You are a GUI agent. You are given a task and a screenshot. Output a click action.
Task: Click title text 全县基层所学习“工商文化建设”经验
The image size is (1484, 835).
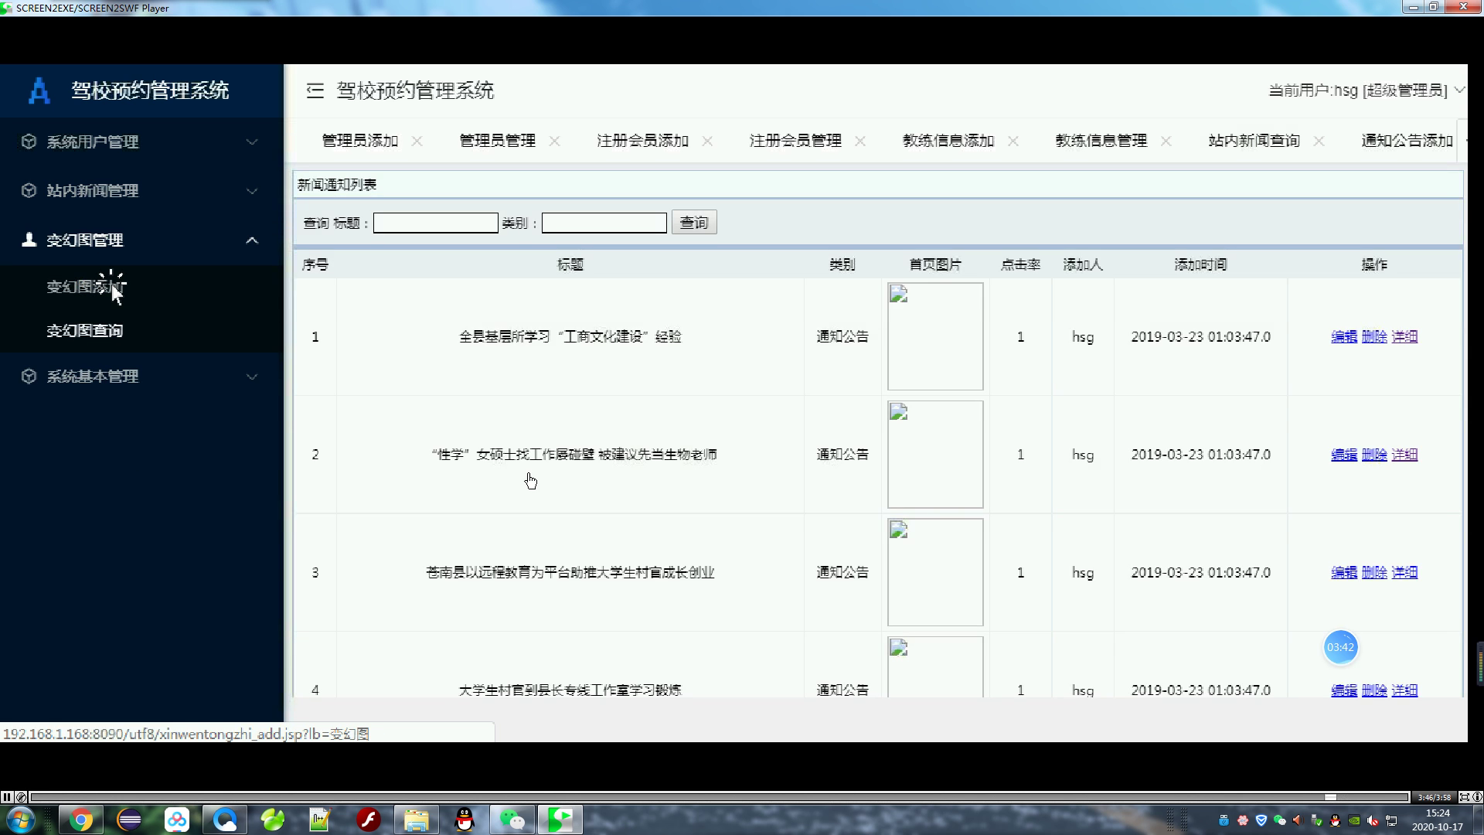[x=570, y=337]
